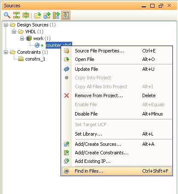Click the Source File Properties gear icon
The height and width of the screenshot is (194, 178).
point(67,51)
